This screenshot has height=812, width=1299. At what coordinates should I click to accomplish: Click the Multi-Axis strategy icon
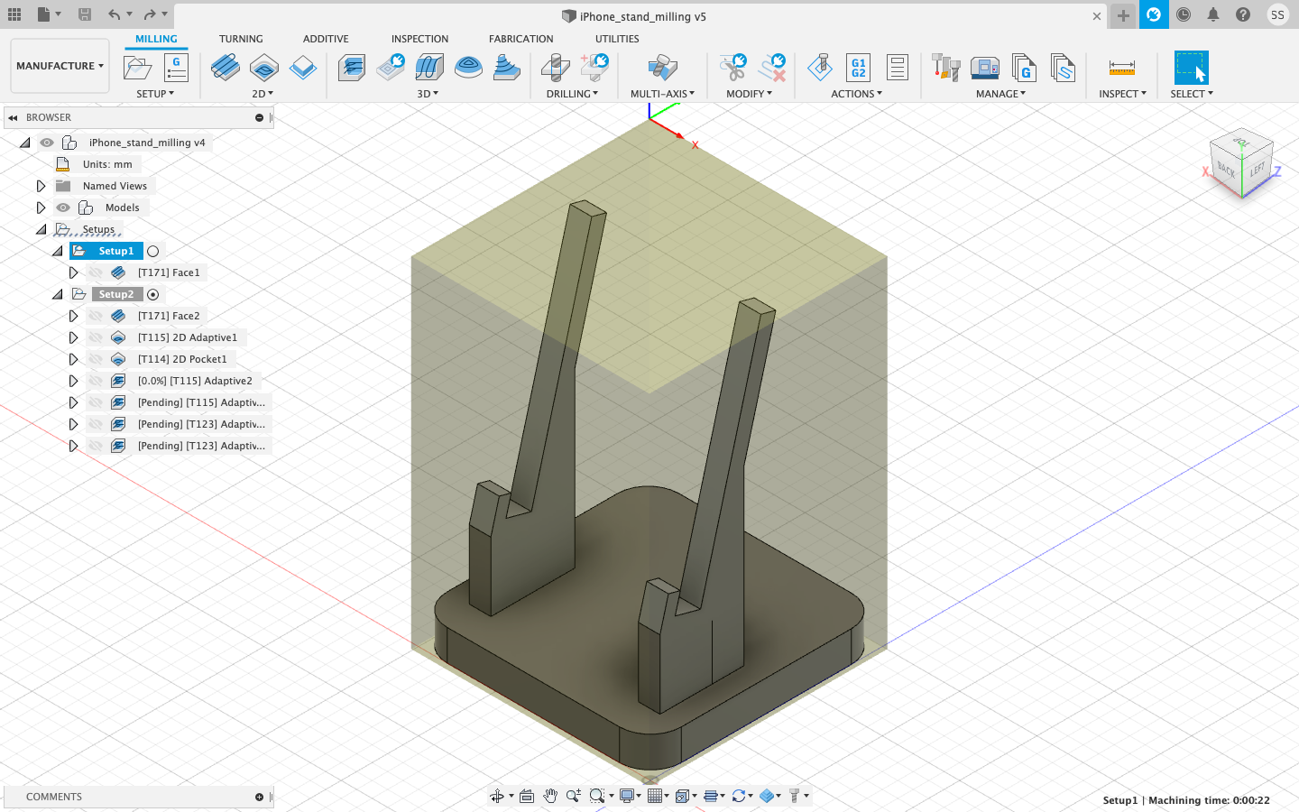coord(663,68)
